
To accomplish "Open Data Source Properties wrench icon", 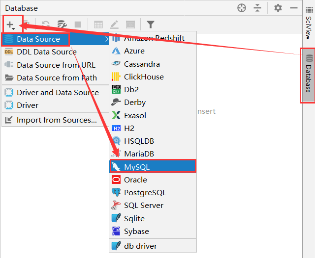I will point(62,25).
